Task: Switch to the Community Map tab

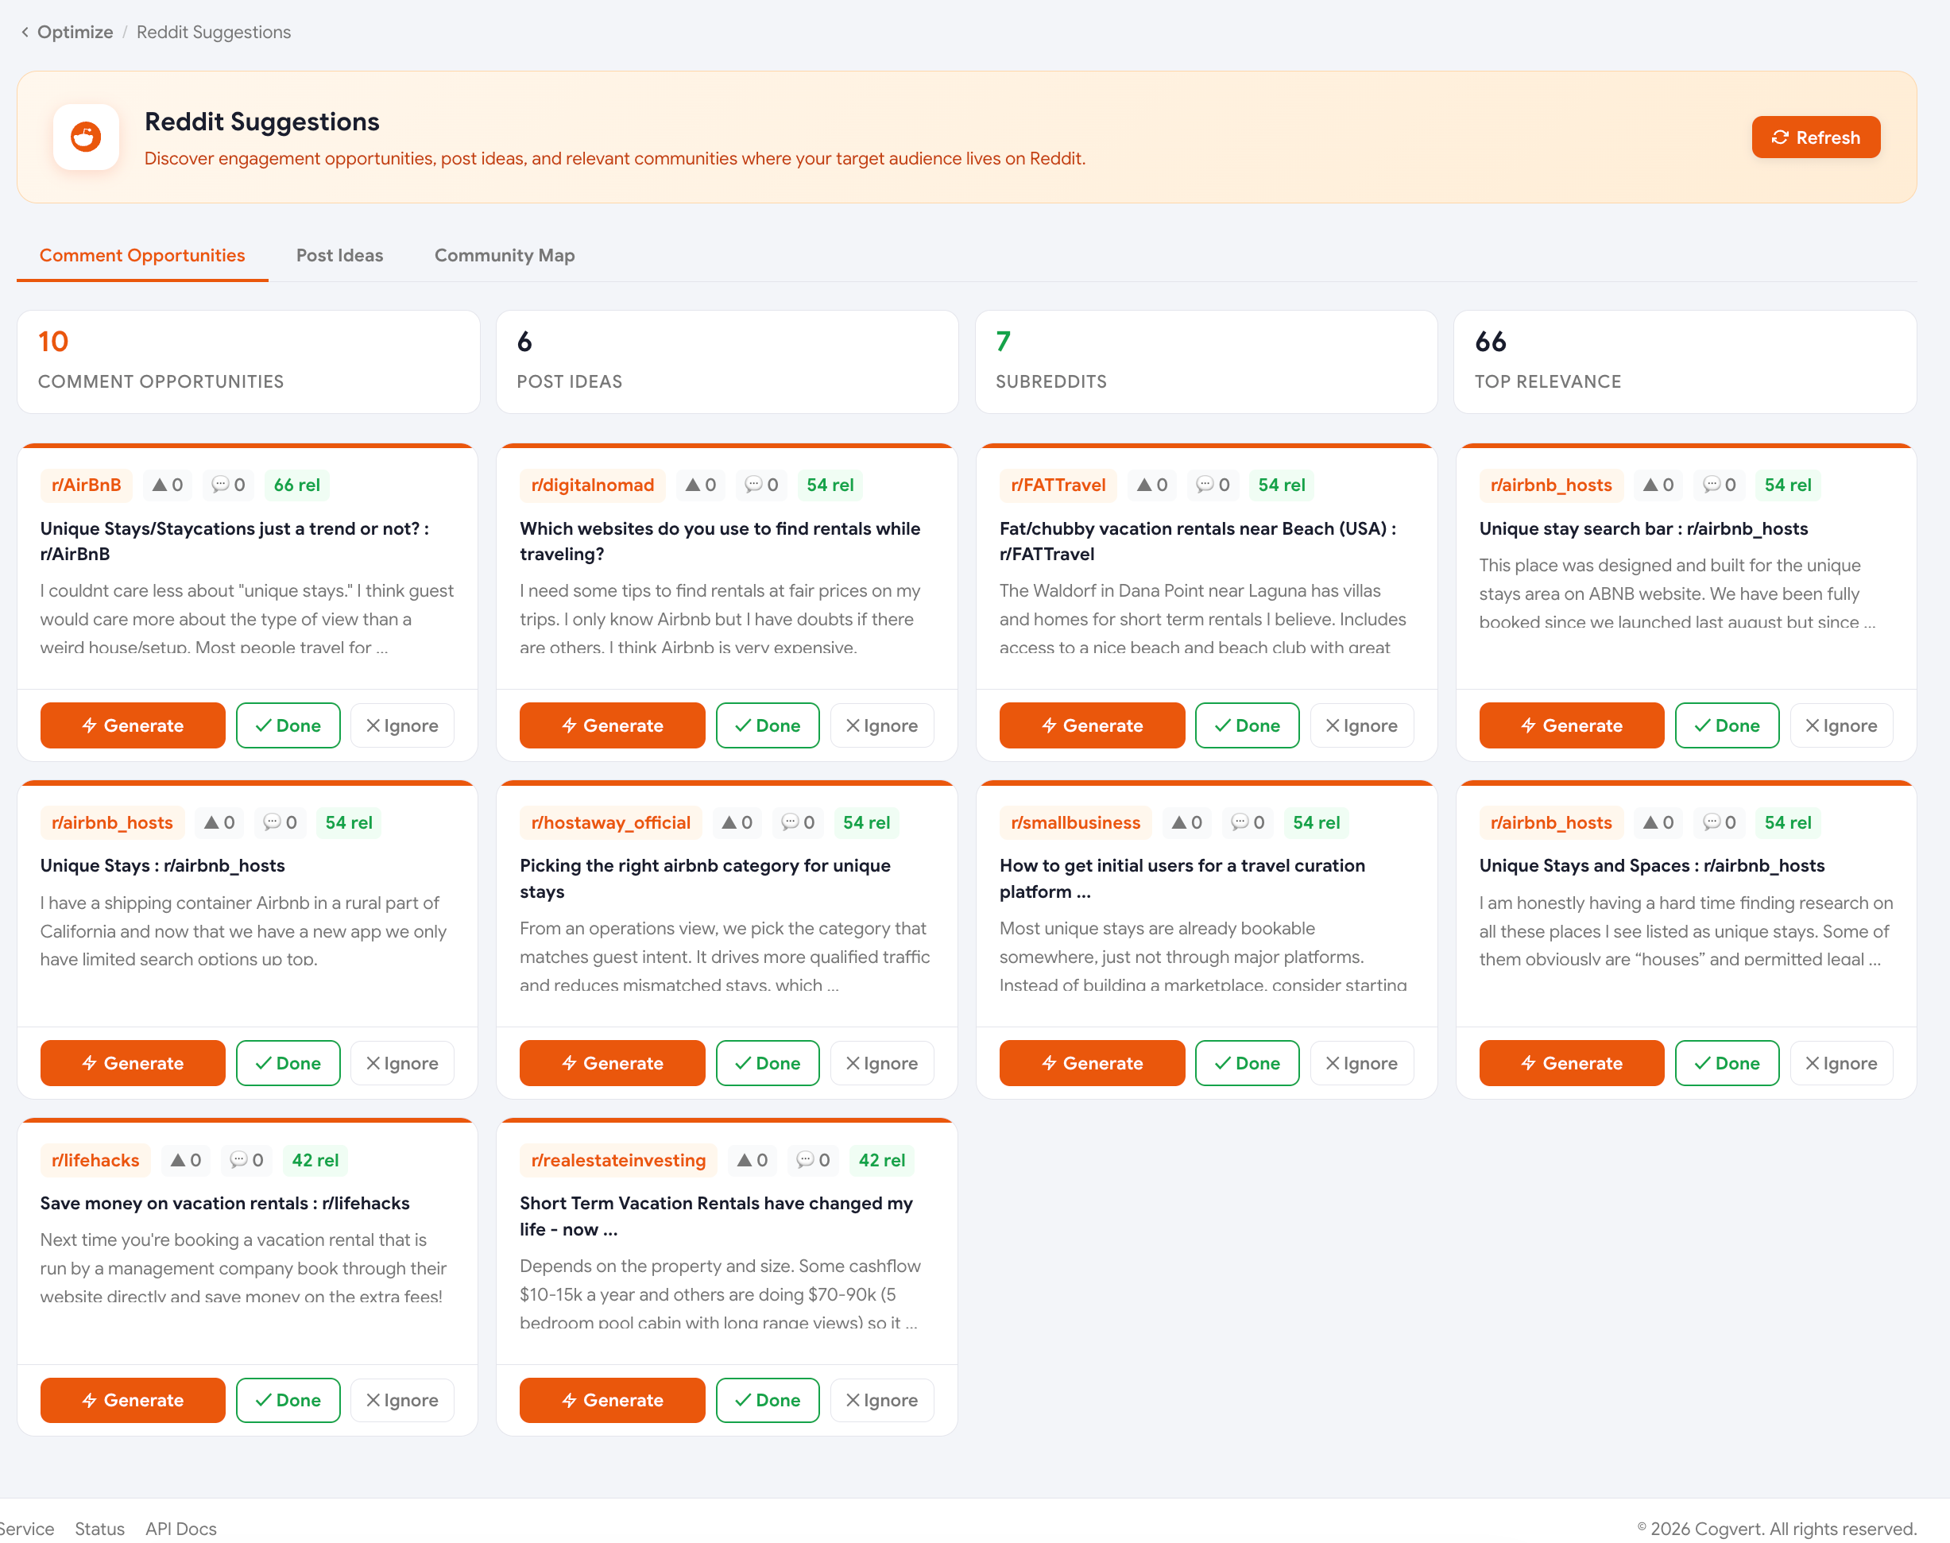Action: pyautogui.click(x=505, y=256)
